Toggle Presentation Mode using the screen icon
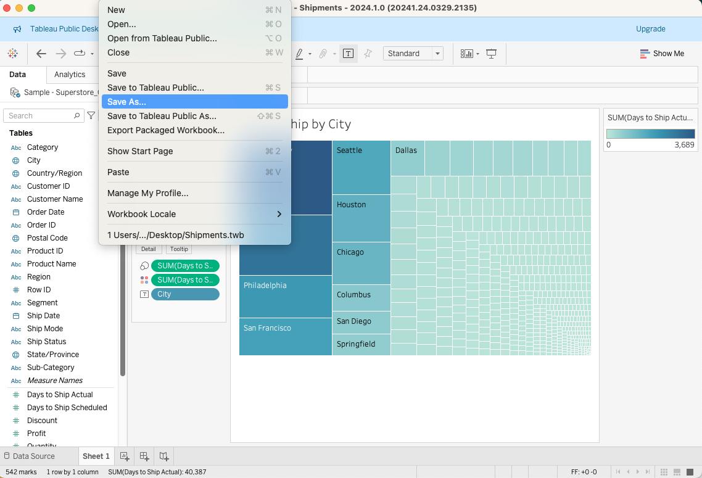The height and width of the screenshot is (478, 702). click(492, 54)
